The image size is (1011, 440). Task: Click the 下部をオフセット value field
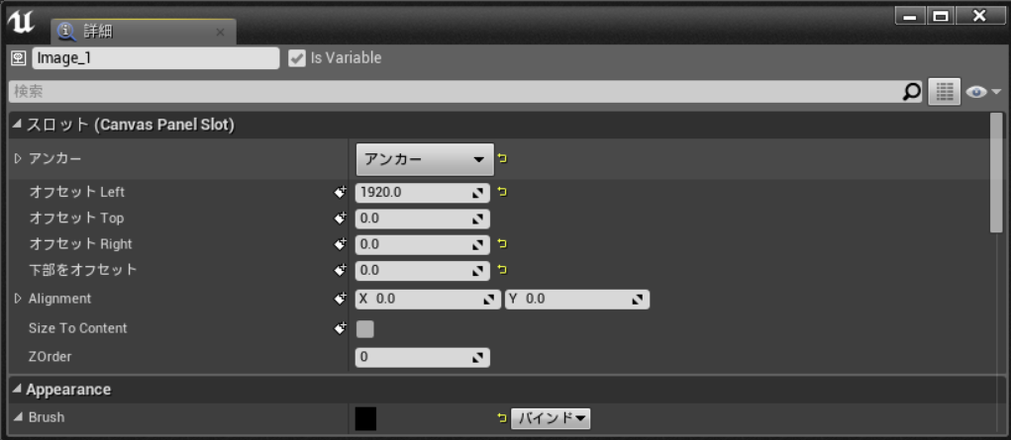pyautogui.click(x=423, y=270)
